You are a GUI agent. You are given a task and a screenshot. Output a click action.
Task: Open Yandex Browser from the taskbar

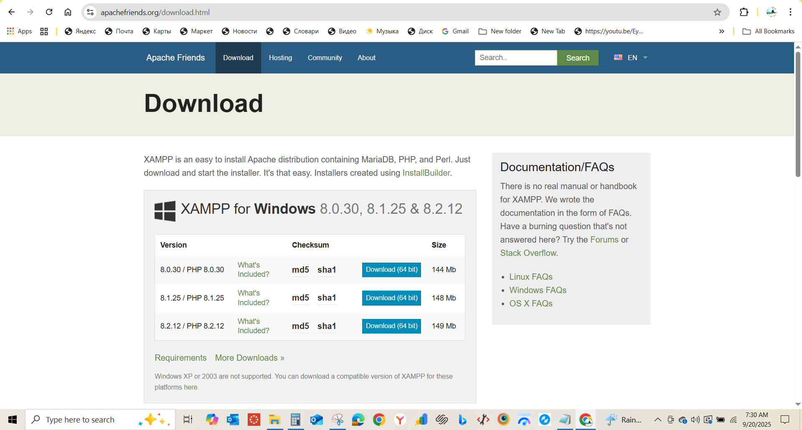pos(400,420)
